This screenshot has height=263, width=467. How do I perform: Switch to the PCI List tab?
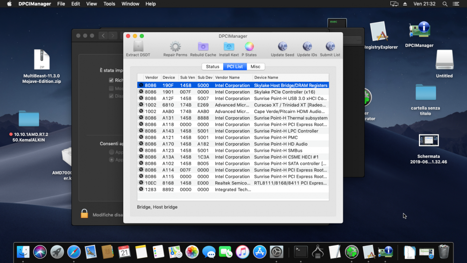click(235, 67)
